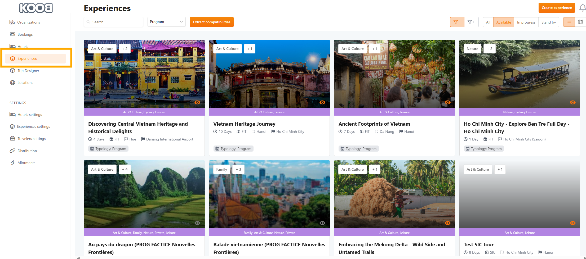
Task: Click the Extract compatibilities button
Action: click(x=211, y=22)
